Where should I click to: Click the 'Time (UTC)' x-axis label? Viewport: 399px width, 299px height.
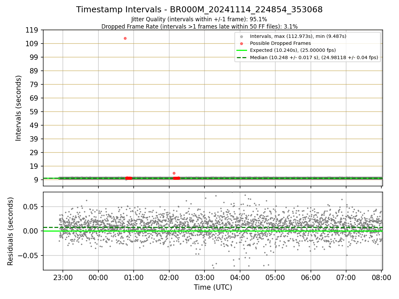tap(213, 287)
